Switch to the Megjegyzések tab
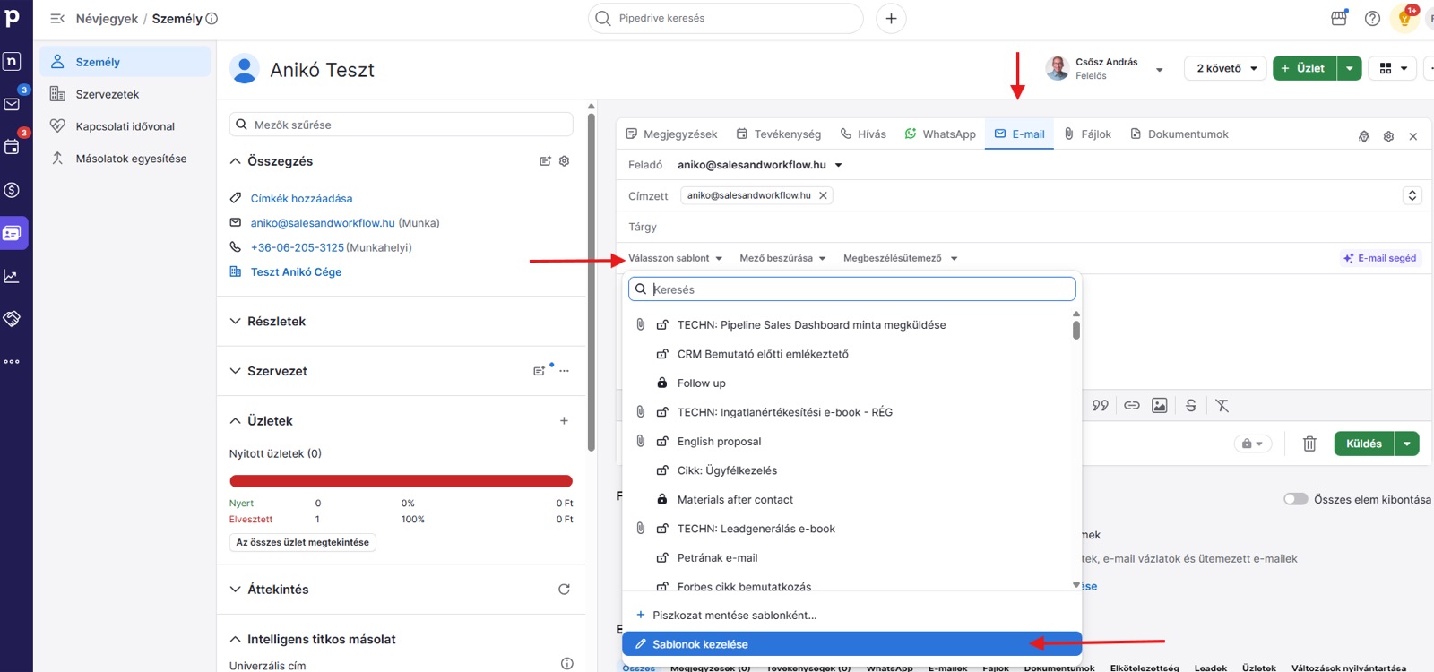 tap(671, 134)
